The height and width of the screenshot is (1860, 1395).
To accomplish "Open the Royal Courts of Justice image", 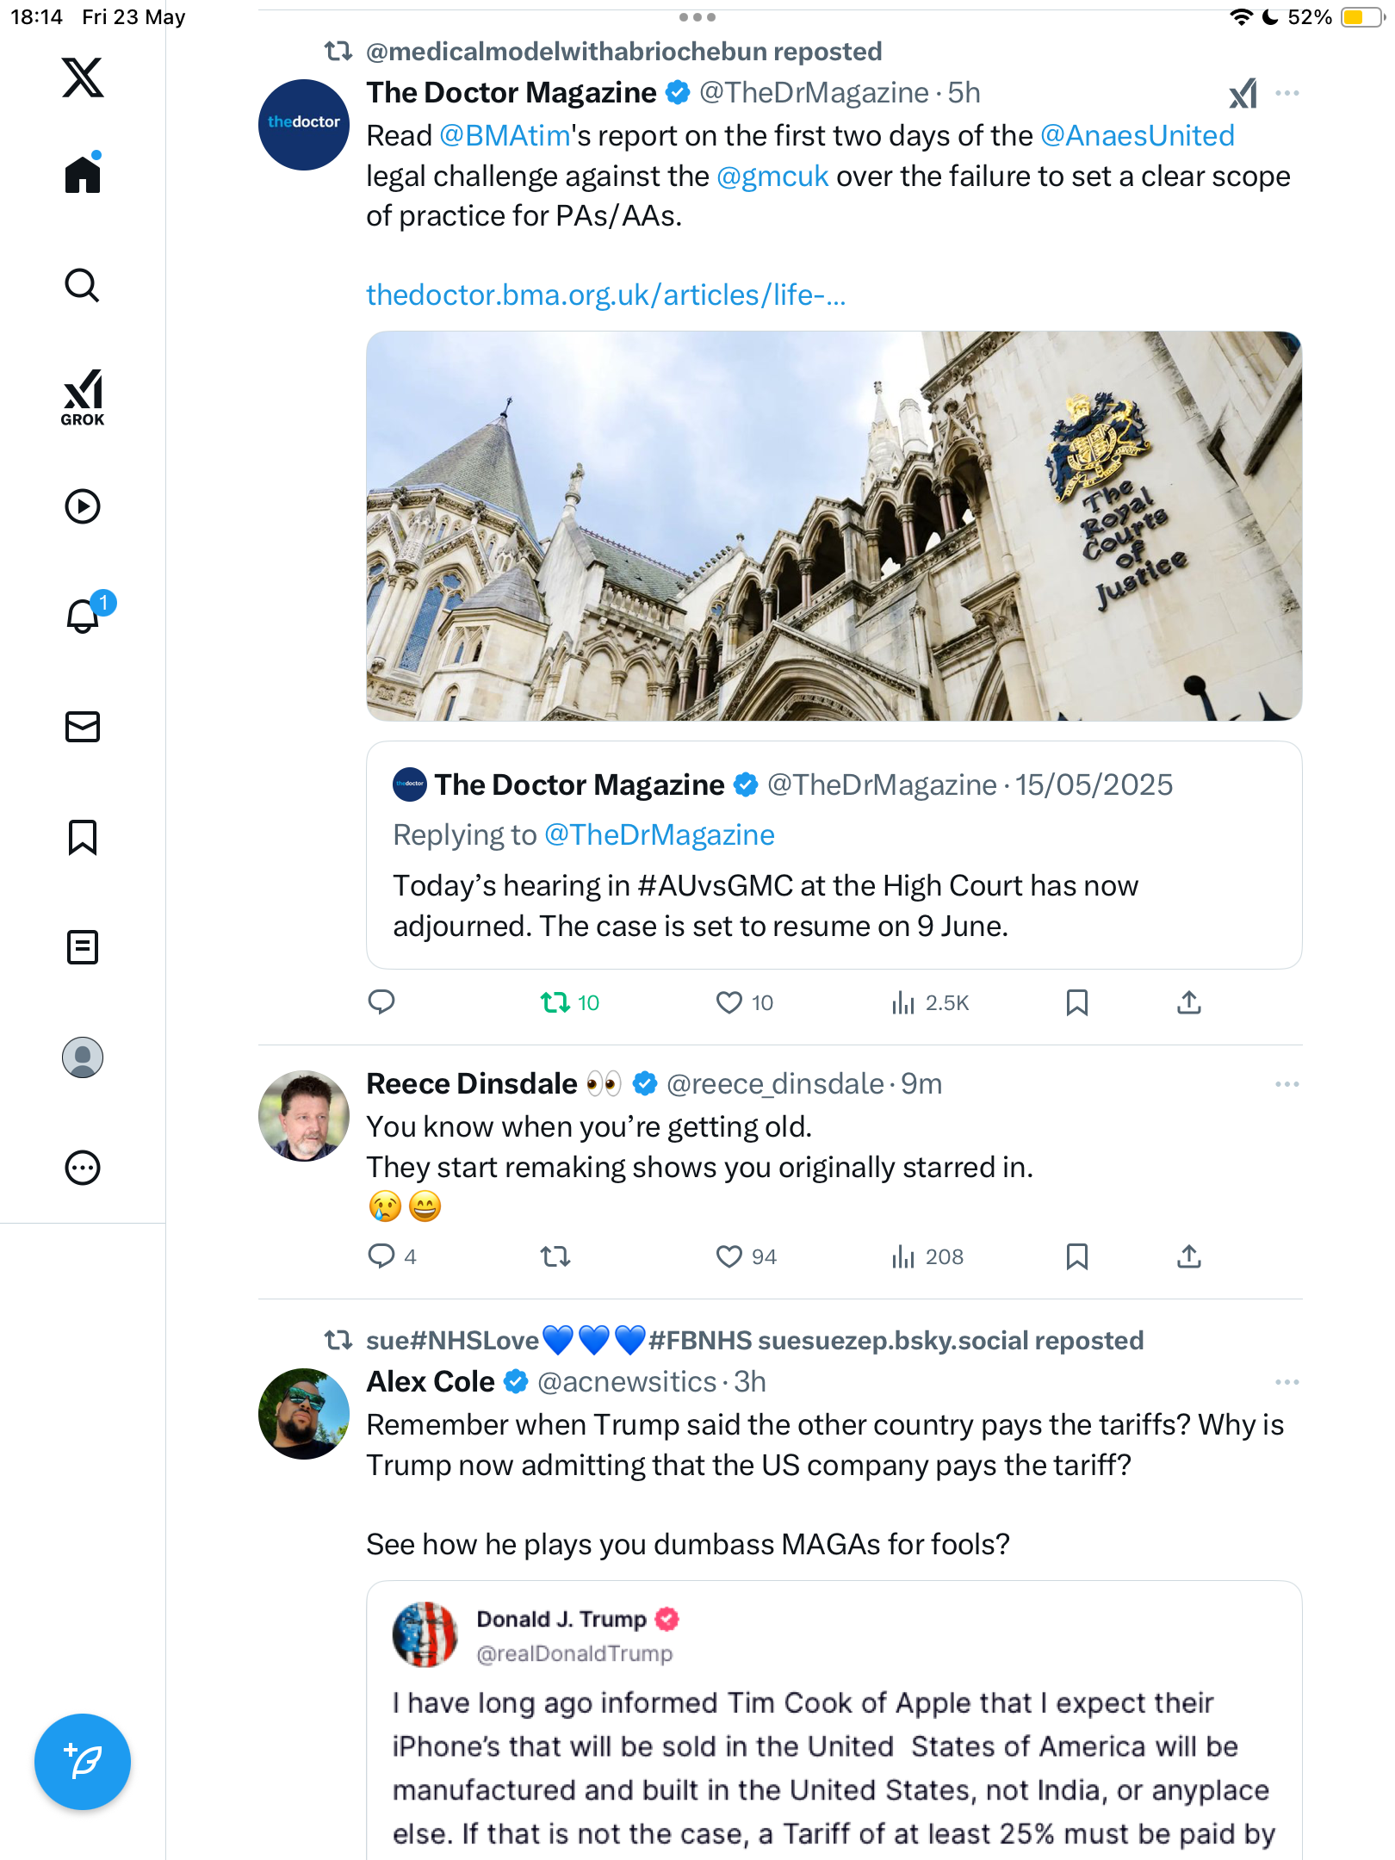I will 834,526.
